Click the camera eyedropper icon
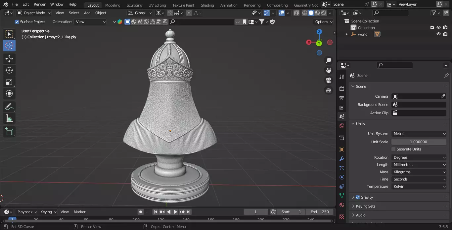Image resolution: width=452 pixels, height=230 pixels. (443, 96)
